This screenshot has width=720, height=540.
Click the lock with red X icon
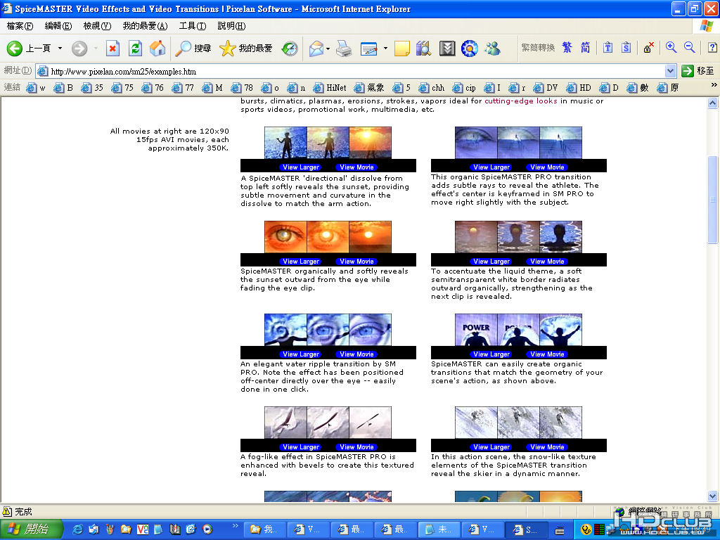pyautogui.click(x=648, y=47)
